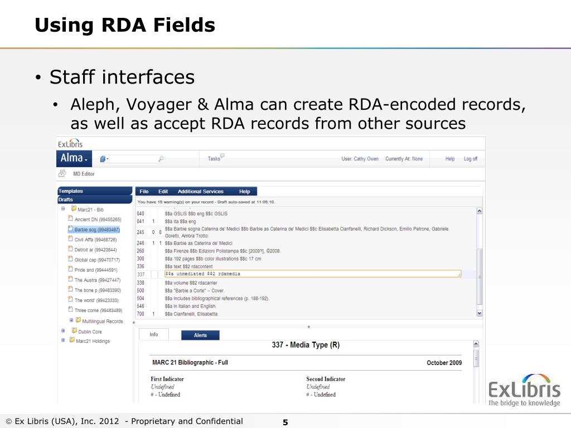Open draft Global cap (99470717)

click(97, 260)
